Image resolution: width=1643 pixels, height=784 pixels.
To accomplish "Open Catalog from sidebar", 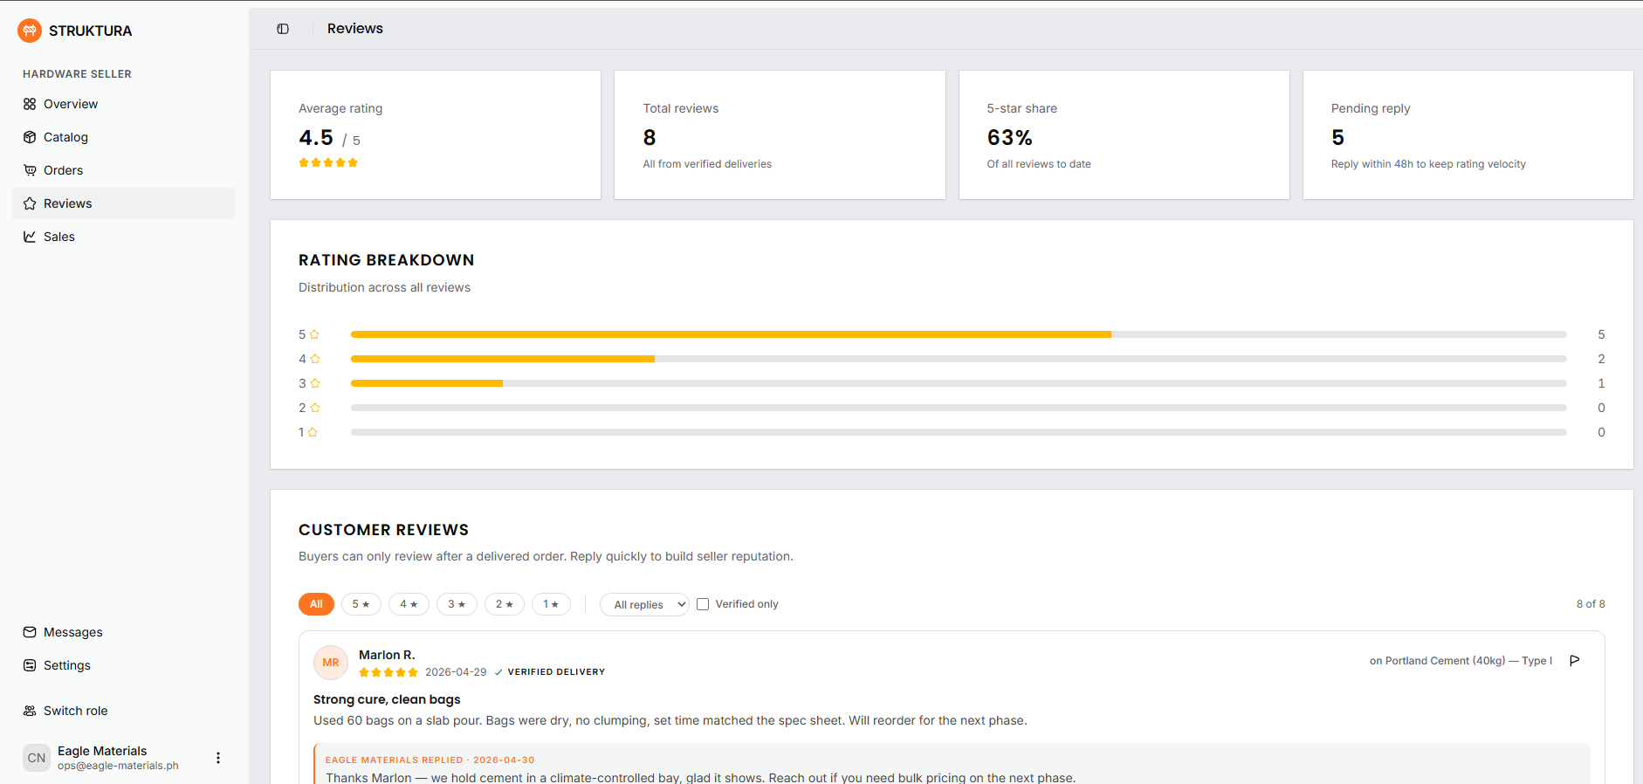I will point(124,137).
